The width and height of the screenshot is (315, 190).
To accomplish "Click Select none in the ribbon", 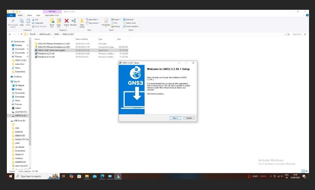I will pyautogui.click(x=129, y=23).
